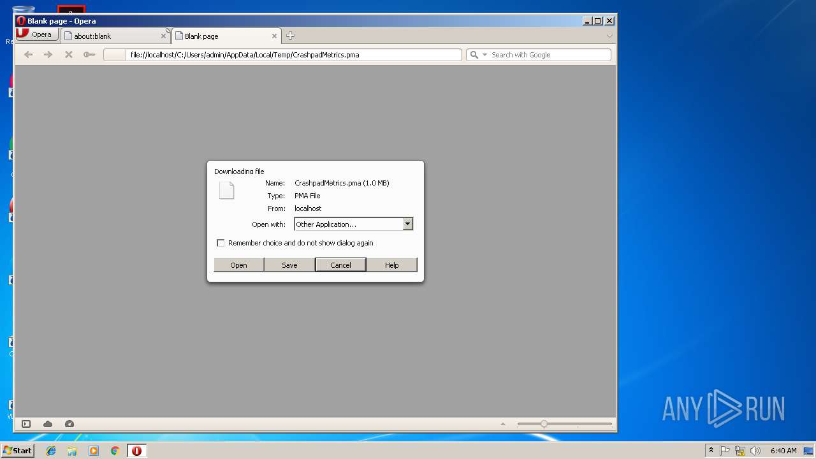Click the Action Center flag icon
Image resolution: width=816 pixels, height=459 pixels.
pos(725,451)
